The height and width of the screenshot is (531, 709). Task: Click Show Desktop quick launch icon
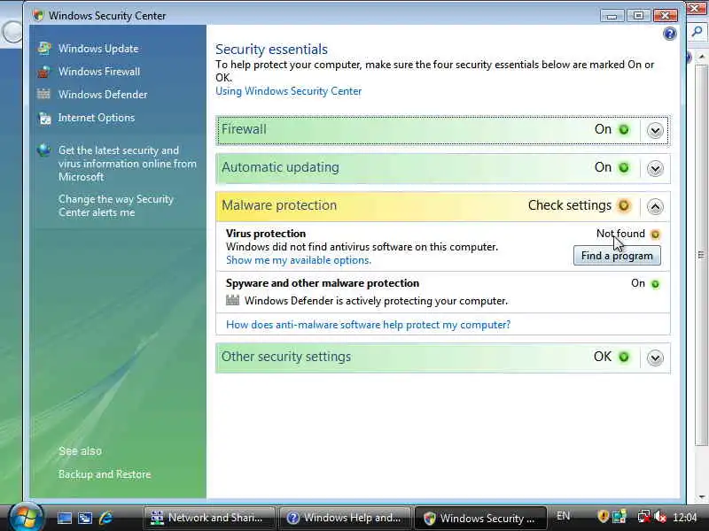tap(64, 518)
